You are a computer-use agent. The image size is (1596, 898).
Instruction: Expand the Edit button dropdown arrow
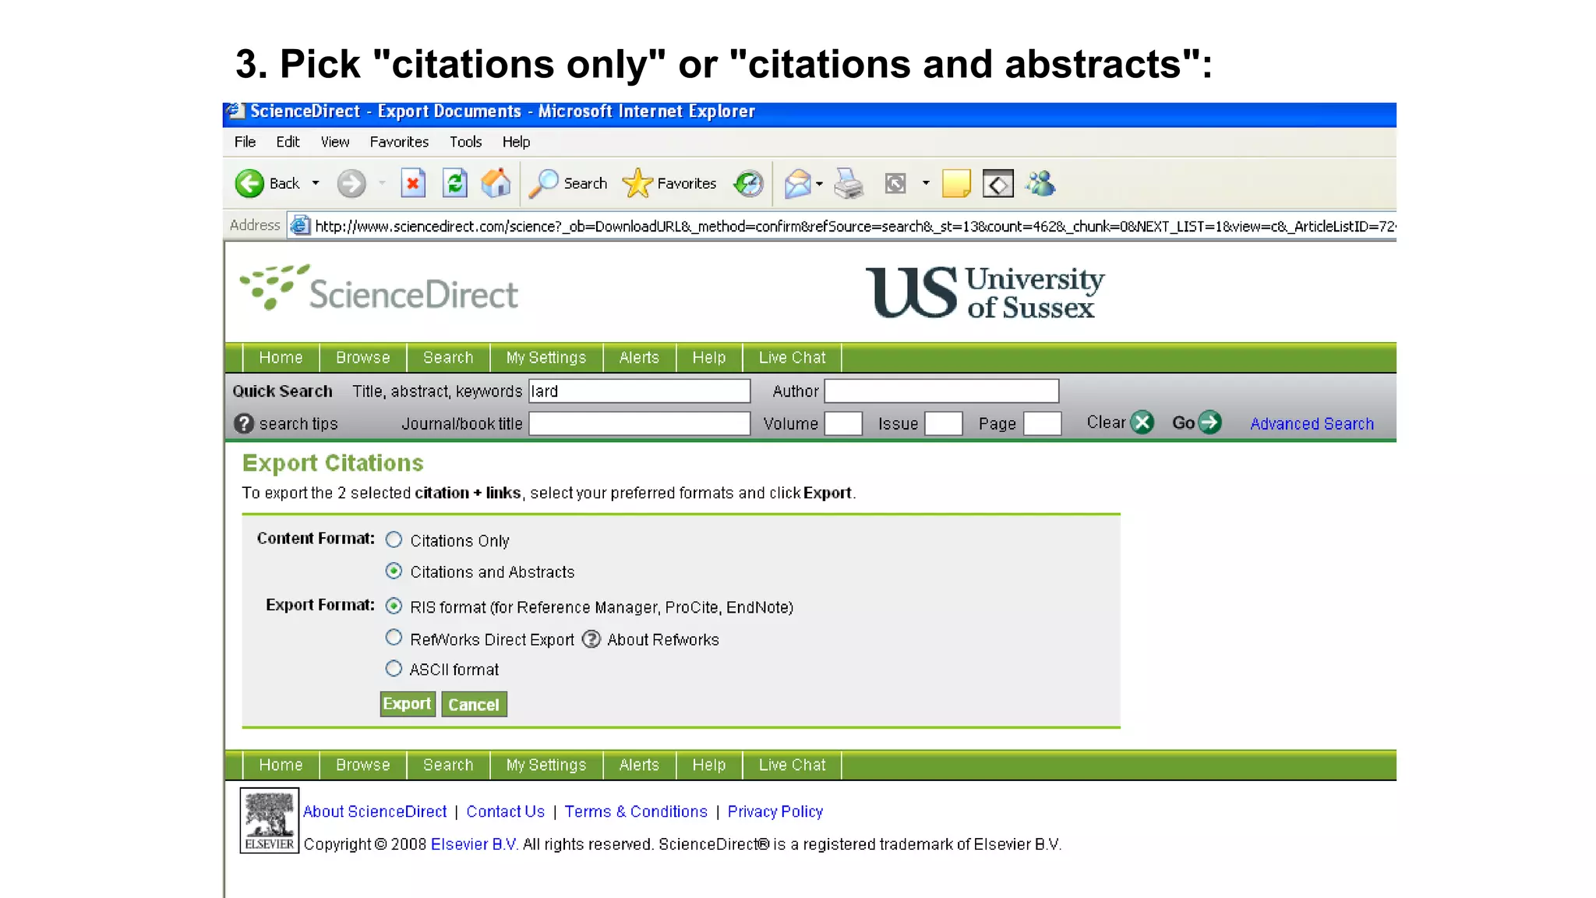tap(926, 183)
